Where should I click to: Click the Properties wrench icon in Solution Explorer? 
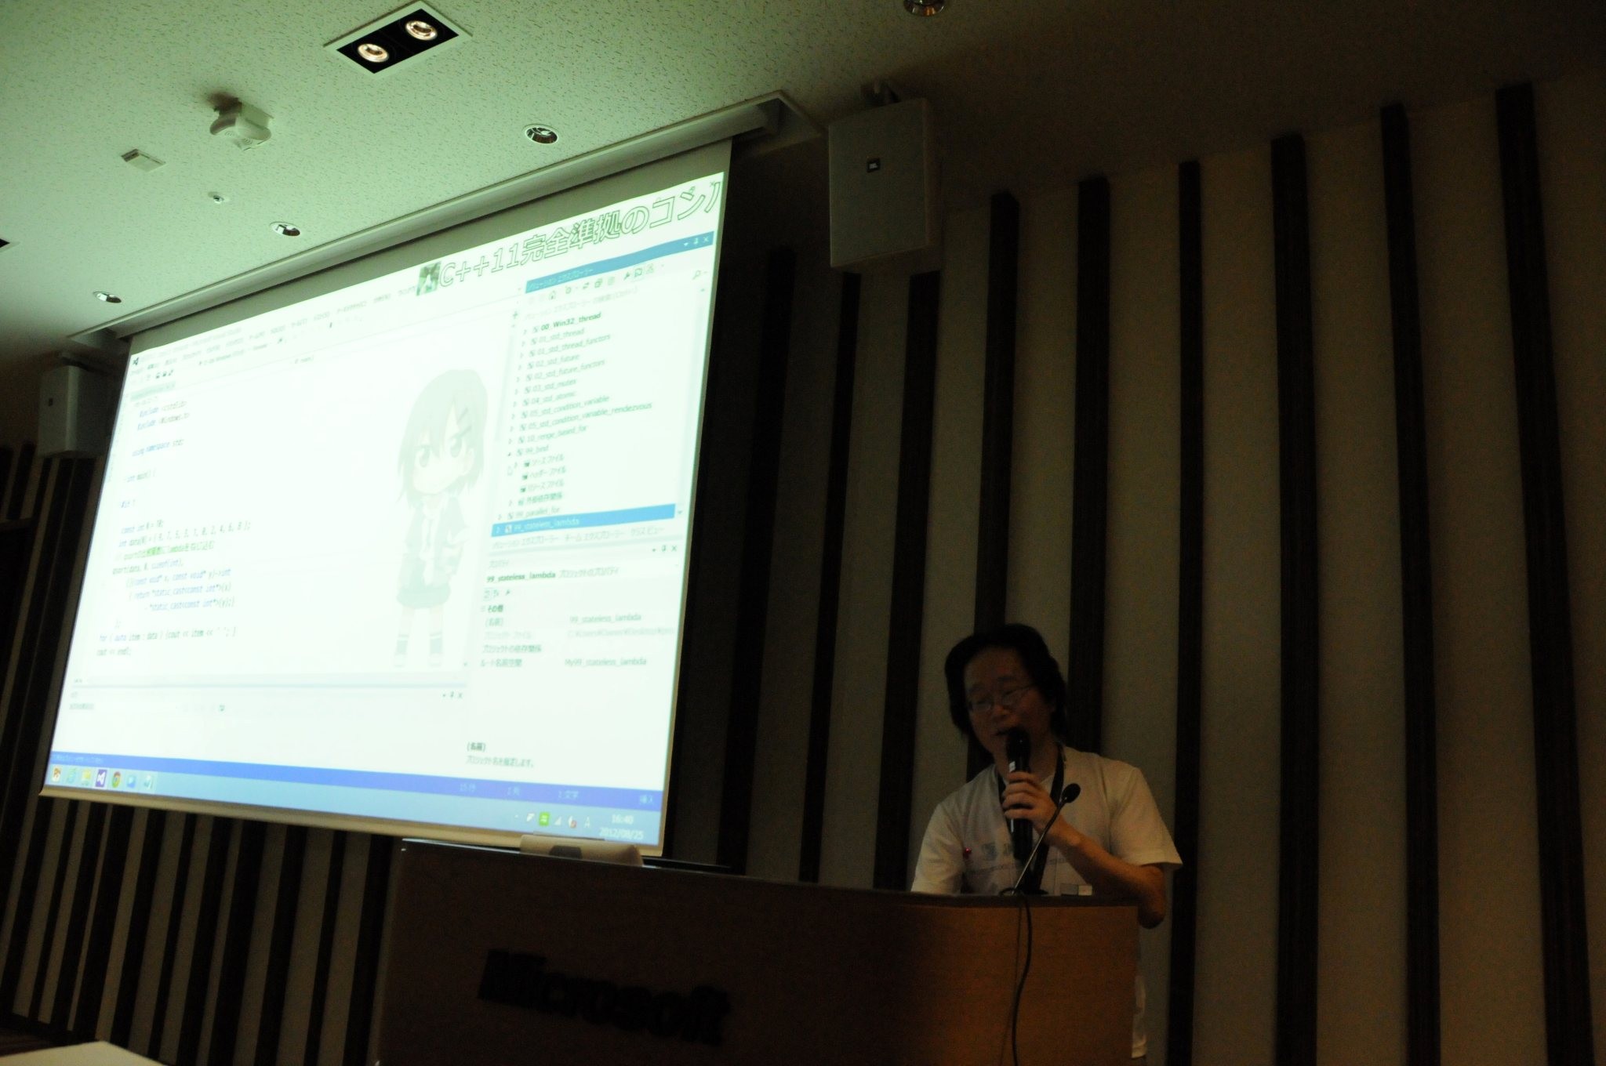point(627,276)
